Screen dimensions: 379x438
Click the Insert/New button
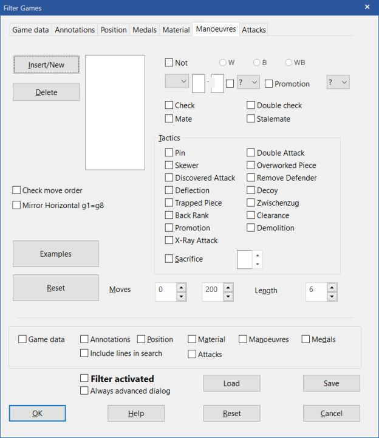(46, 65)
